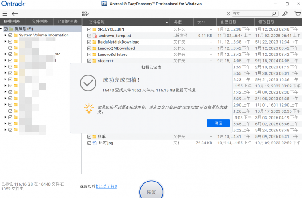Click the 72.34 KB size cell
Image resolution: width=302 pixels, height=198 pixels.
(204, 143)
